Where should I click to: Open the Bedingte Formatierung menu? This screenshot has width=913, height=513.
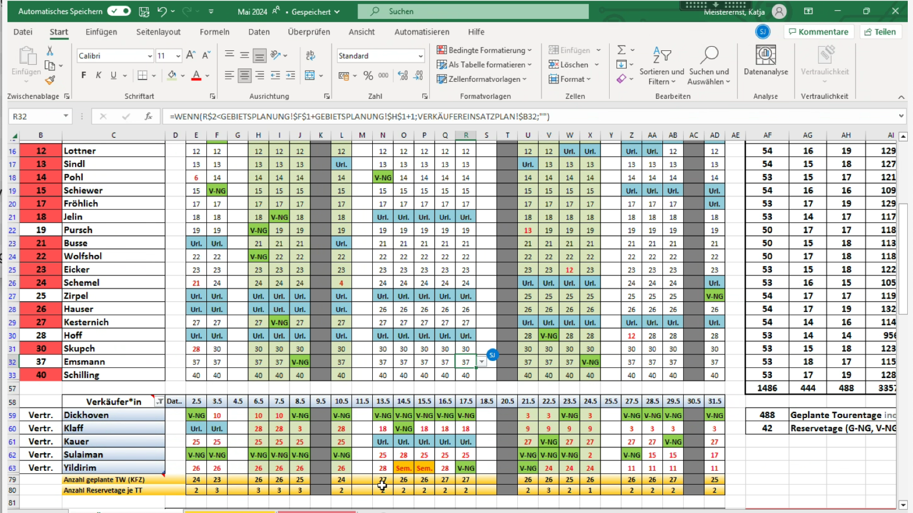coord(484,50)
